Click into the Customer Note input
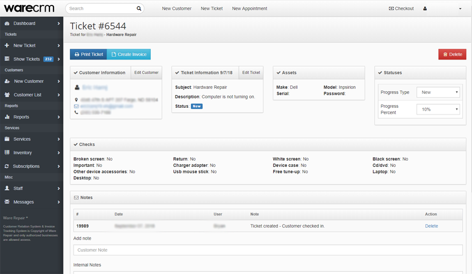This screenshot has height=274, width=472. [x=268, y=250]
